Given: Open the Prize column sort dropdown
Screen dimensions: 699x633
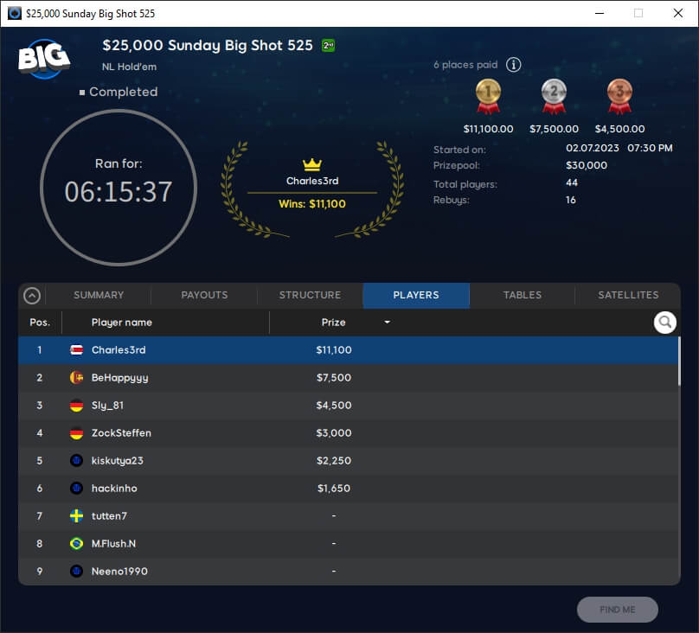Looking at the screenshot, I should click(387, 322).
